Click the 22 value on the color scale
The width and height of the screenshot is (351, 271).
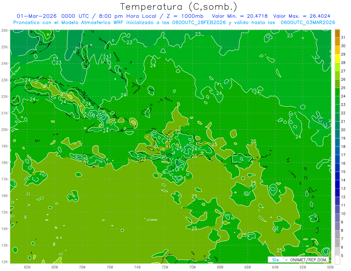343,113
